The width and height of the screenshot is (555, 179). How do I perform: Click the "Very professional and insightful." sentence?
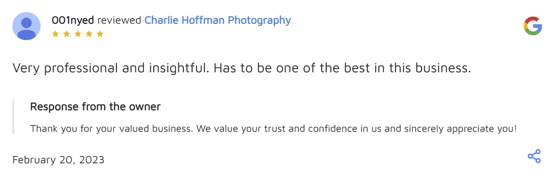click(x=111, y=68)
